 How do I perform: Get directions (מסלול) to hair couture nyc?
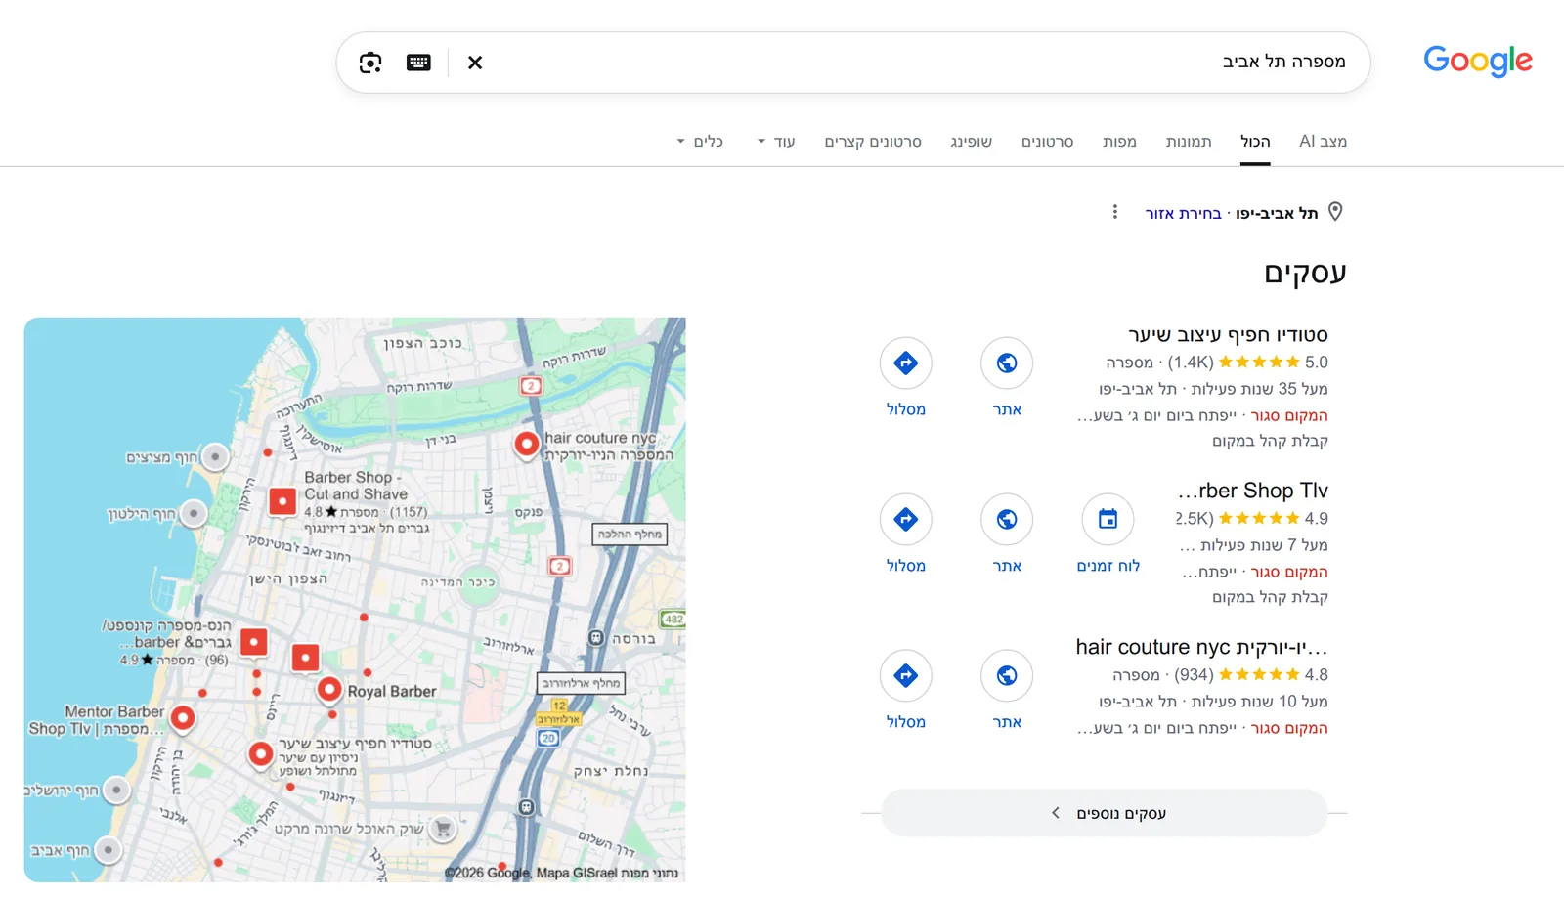click(905, 690)
